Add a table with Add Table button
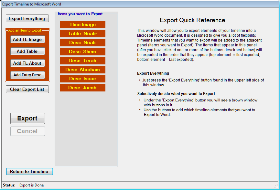 coord(27,51)
